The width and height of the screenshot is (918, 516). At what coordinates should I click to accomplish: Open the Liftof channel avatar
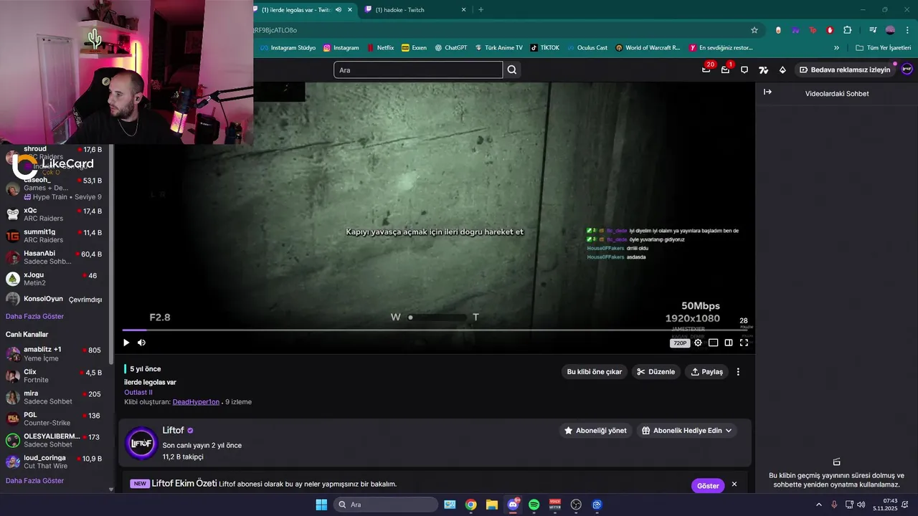tap(141, 444)
